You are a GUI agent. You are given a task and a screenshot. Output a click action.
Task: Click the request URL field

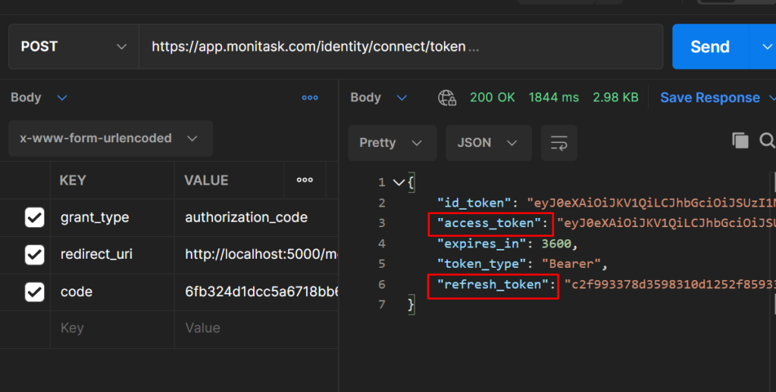[x=401, y=46]
